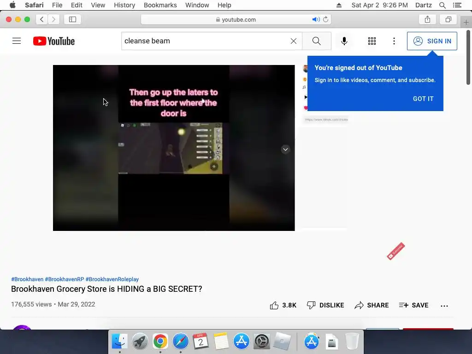Open the Help menu

click(x=224, y=5)
